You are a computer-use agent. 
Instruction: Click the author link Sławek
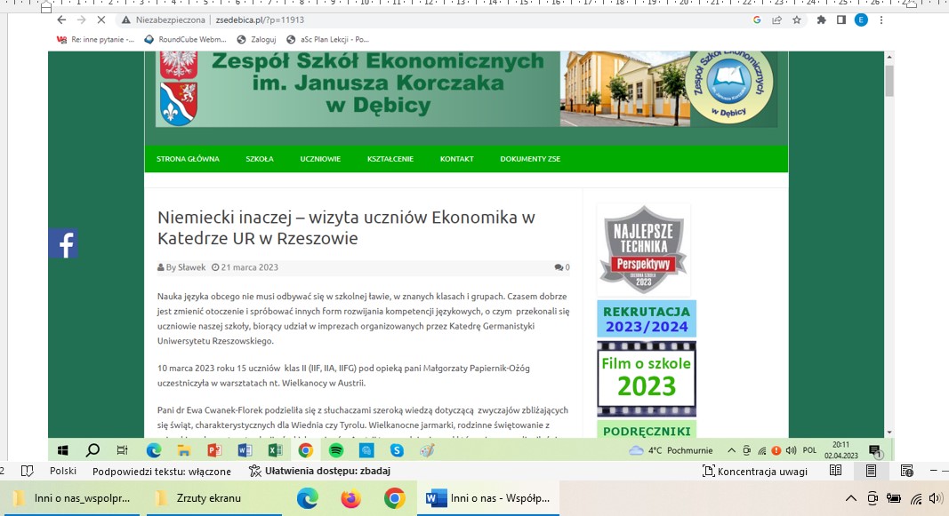[x=191, y=267]
